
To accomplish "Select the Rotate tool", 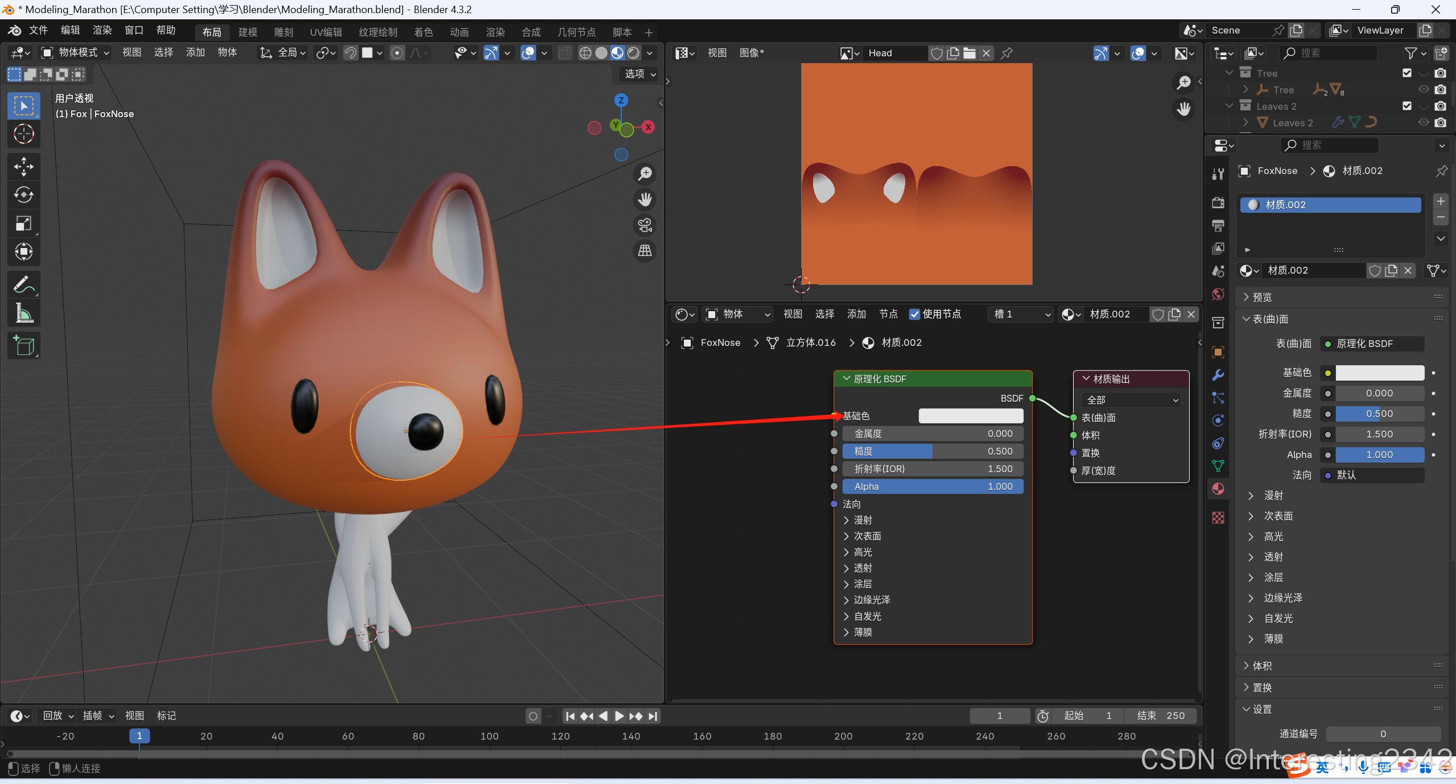I will [23, 195].
